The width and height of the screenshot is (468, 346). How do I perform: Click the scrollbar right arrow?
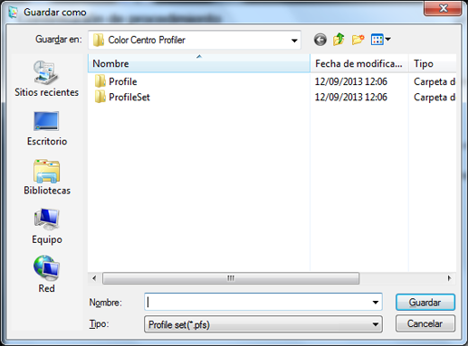pyautogui.click(x=449, y=278)
